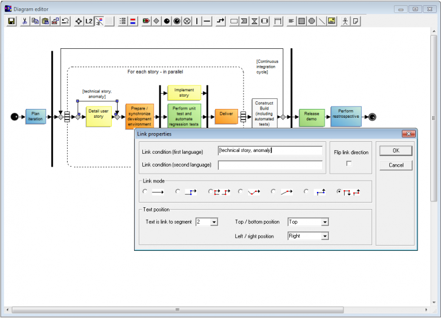The image size is (441, 318).
Task: Click the text lines toolbar icon
Action: click(292, 21)
